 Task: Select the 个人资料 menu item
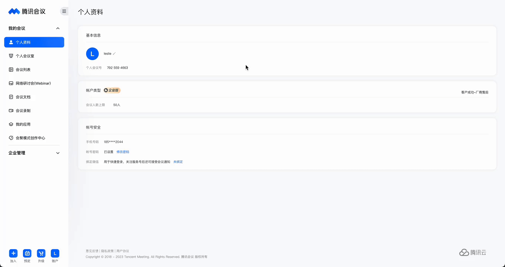pos(34,42)
